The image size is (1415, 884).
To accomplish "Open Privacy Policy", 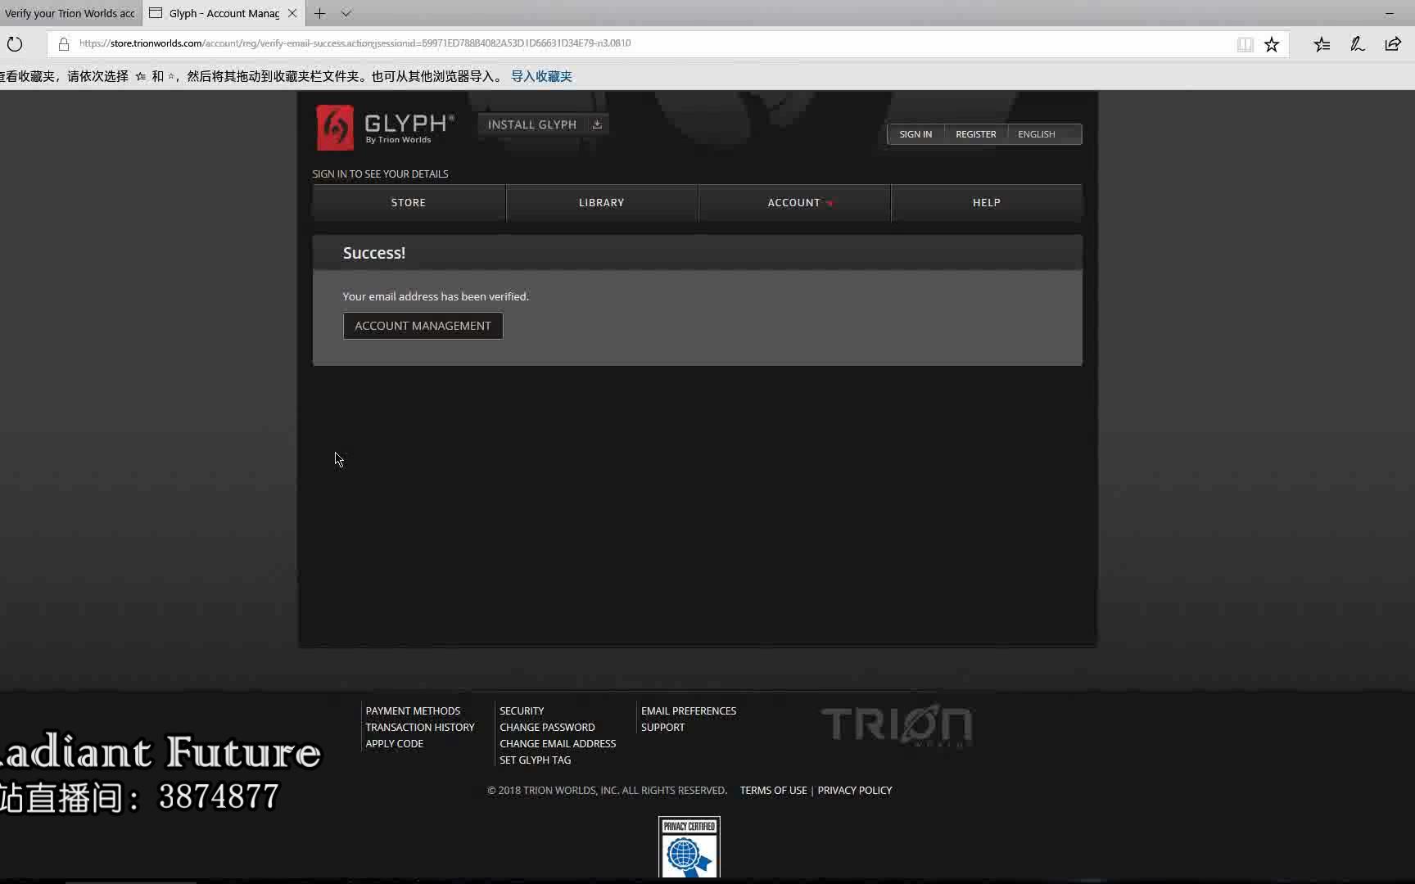I will (854, 790).
